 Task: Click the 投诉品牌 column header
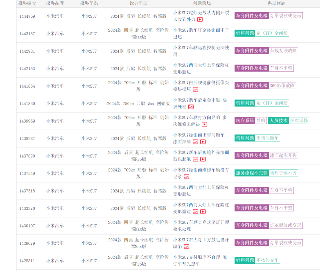coord(55,3)
